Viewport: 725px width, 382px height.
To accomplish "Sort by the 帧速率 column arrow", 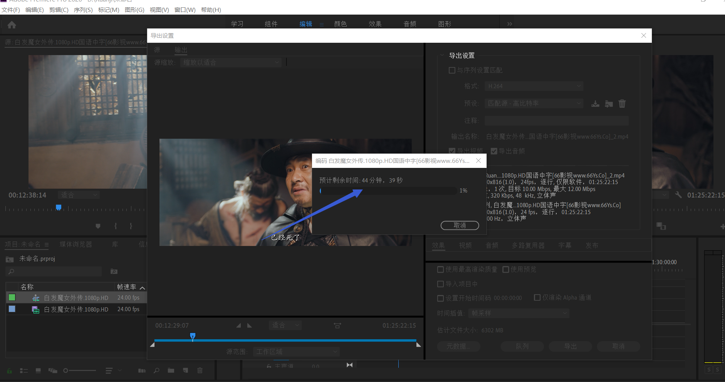I will [142, 288].
